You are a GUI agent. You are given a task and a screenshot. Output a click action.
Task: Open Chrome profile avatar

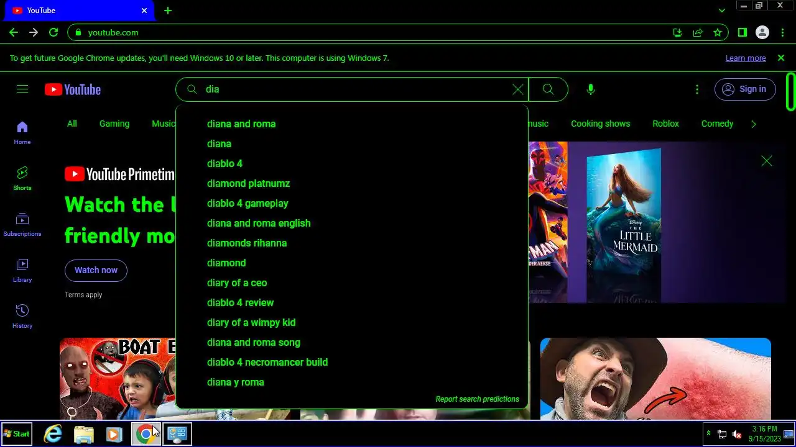coord(762,32)
